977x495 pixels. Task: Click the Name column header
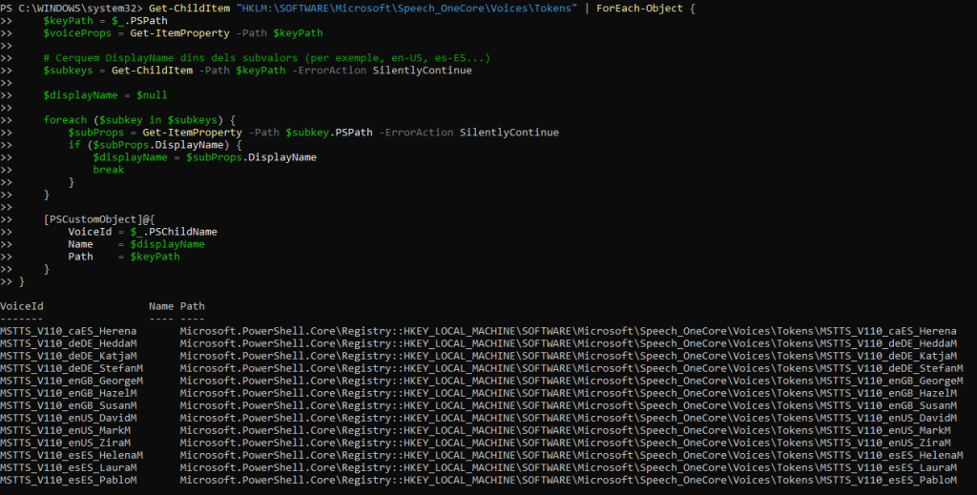pos(161,306)
